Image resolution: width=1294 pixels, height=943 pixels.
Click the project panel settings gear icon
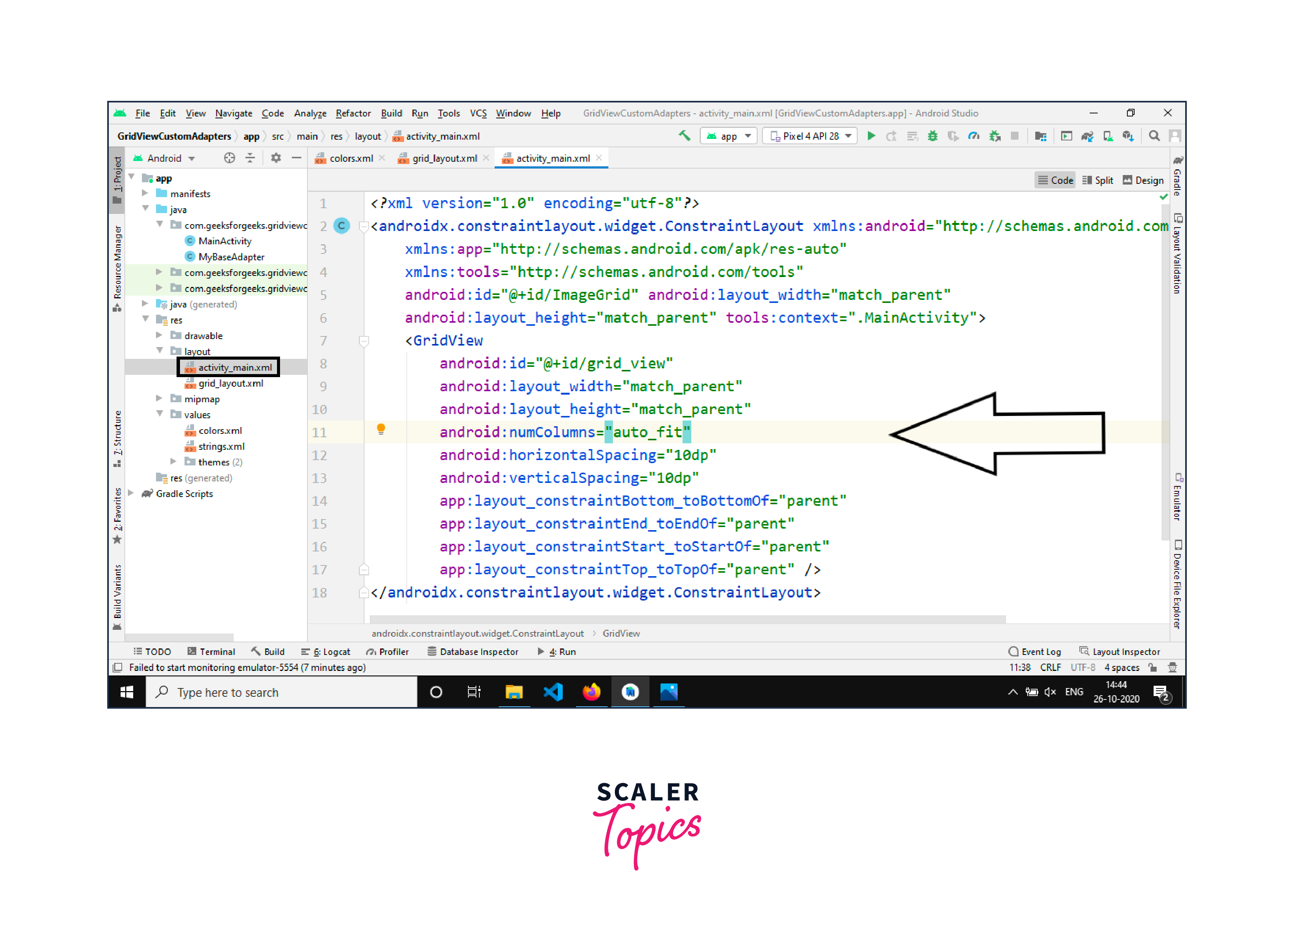(275, 158)
